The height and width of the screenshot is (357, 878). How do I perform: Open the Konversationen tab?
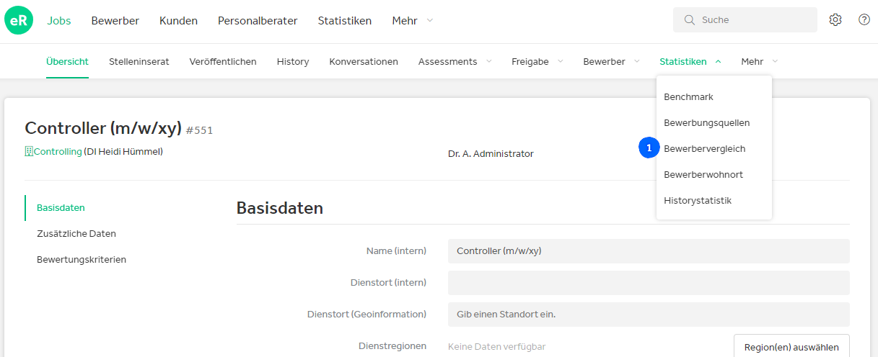[x=364, y=62]
